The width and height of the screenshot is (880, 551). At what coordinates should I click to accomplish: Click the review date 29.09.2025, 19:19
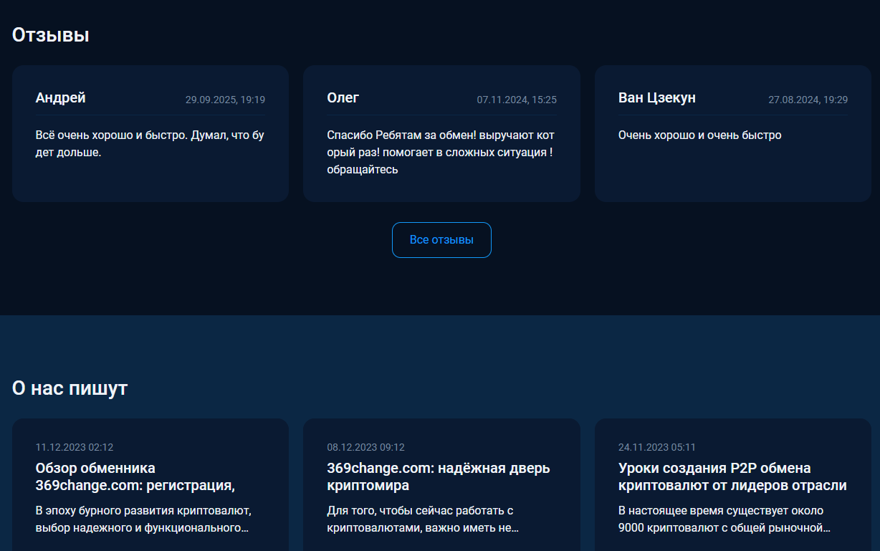(225, 100)
